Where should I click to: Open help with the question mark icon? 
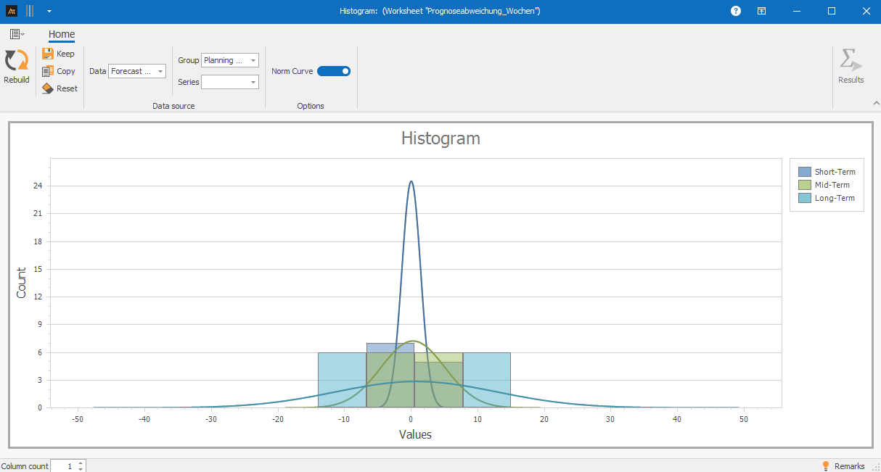(736, 11)
